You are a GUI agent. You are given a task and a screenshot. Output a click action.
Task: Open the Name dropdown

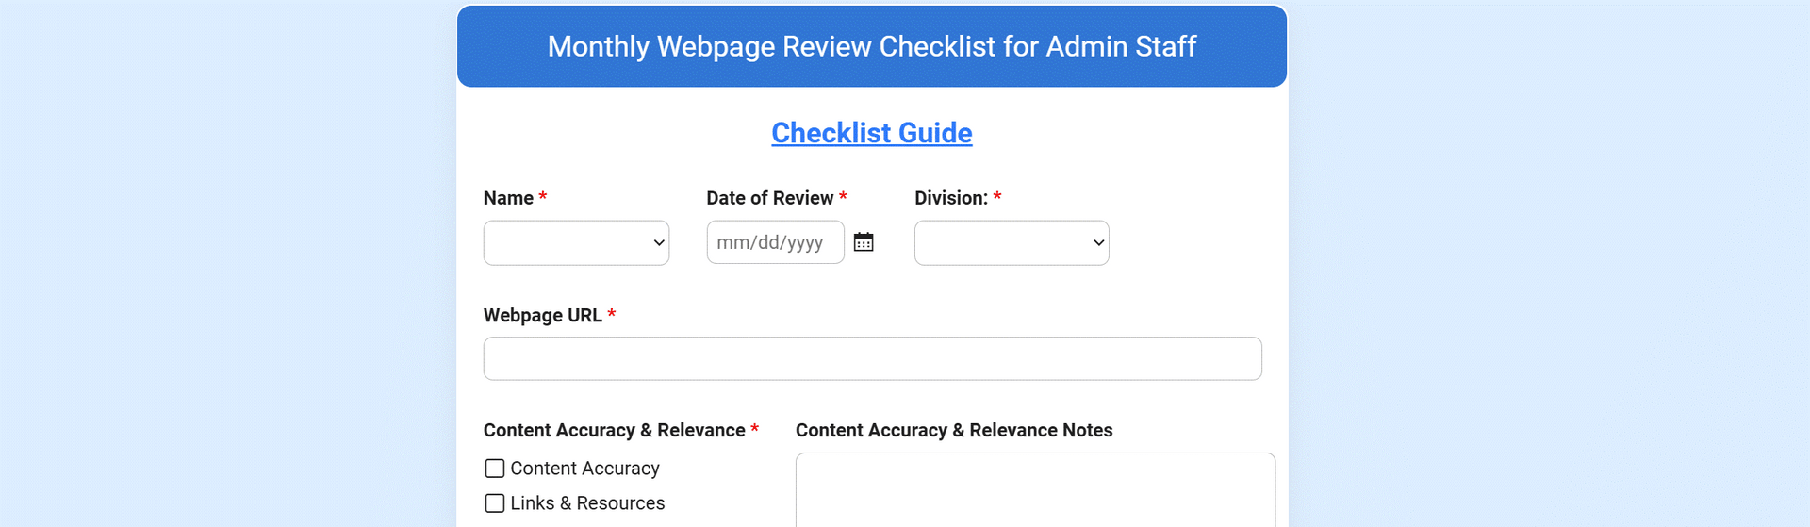[x=575, y=243]
